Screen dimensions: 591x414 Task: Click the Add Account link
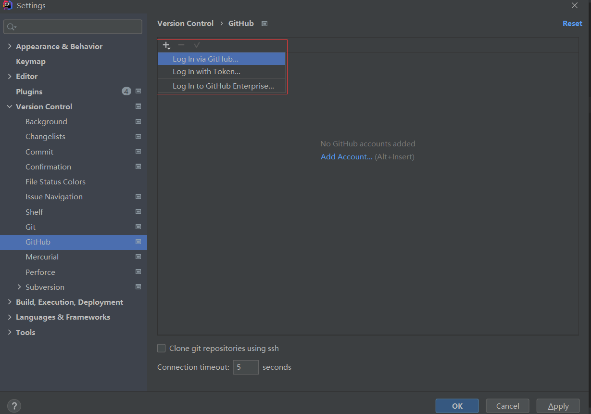(x=346, y=156)
